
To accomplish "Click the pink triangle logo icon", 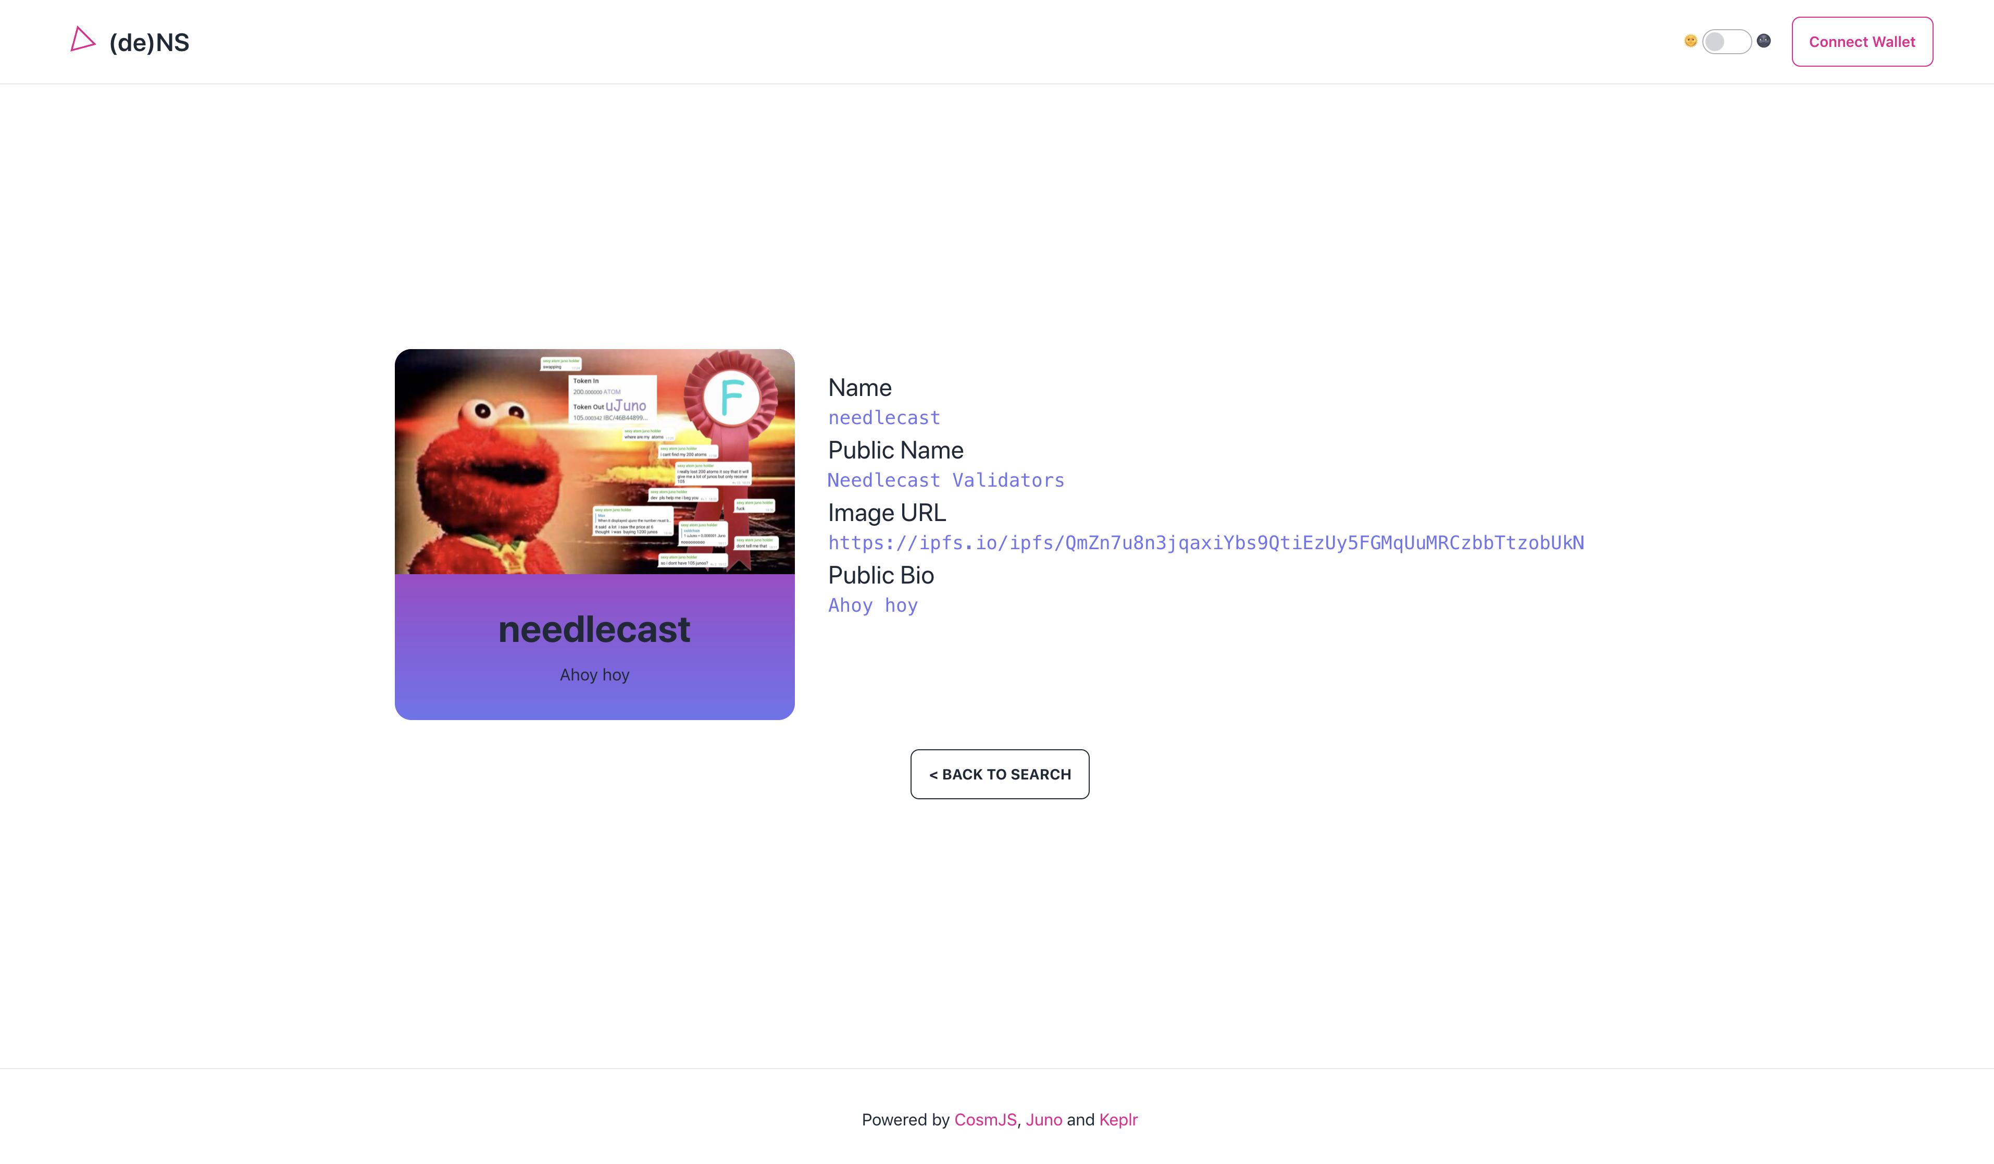I will [82, 40].
